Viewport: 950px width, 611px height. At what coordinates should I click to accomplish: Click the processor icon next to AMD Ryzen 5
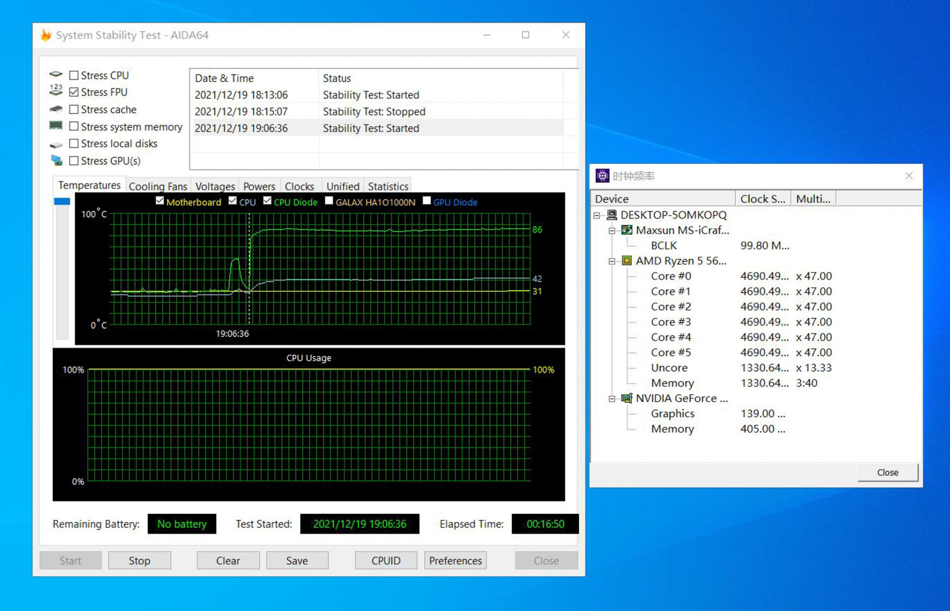coord(627,260)
